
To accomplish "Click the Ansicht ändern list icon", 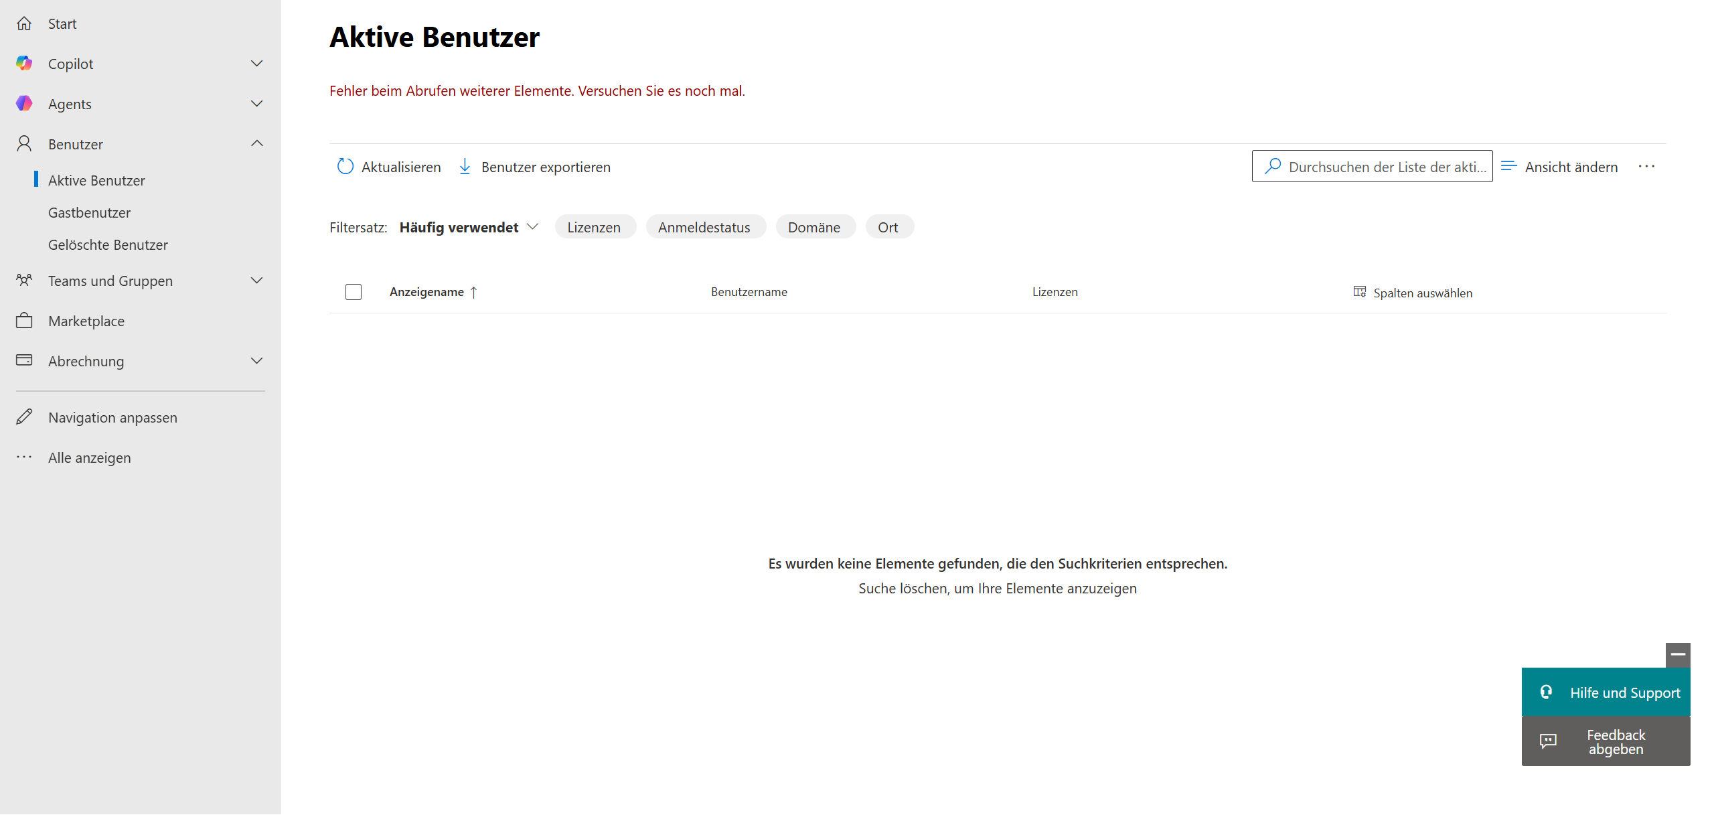I will (x=1508, y=166).
